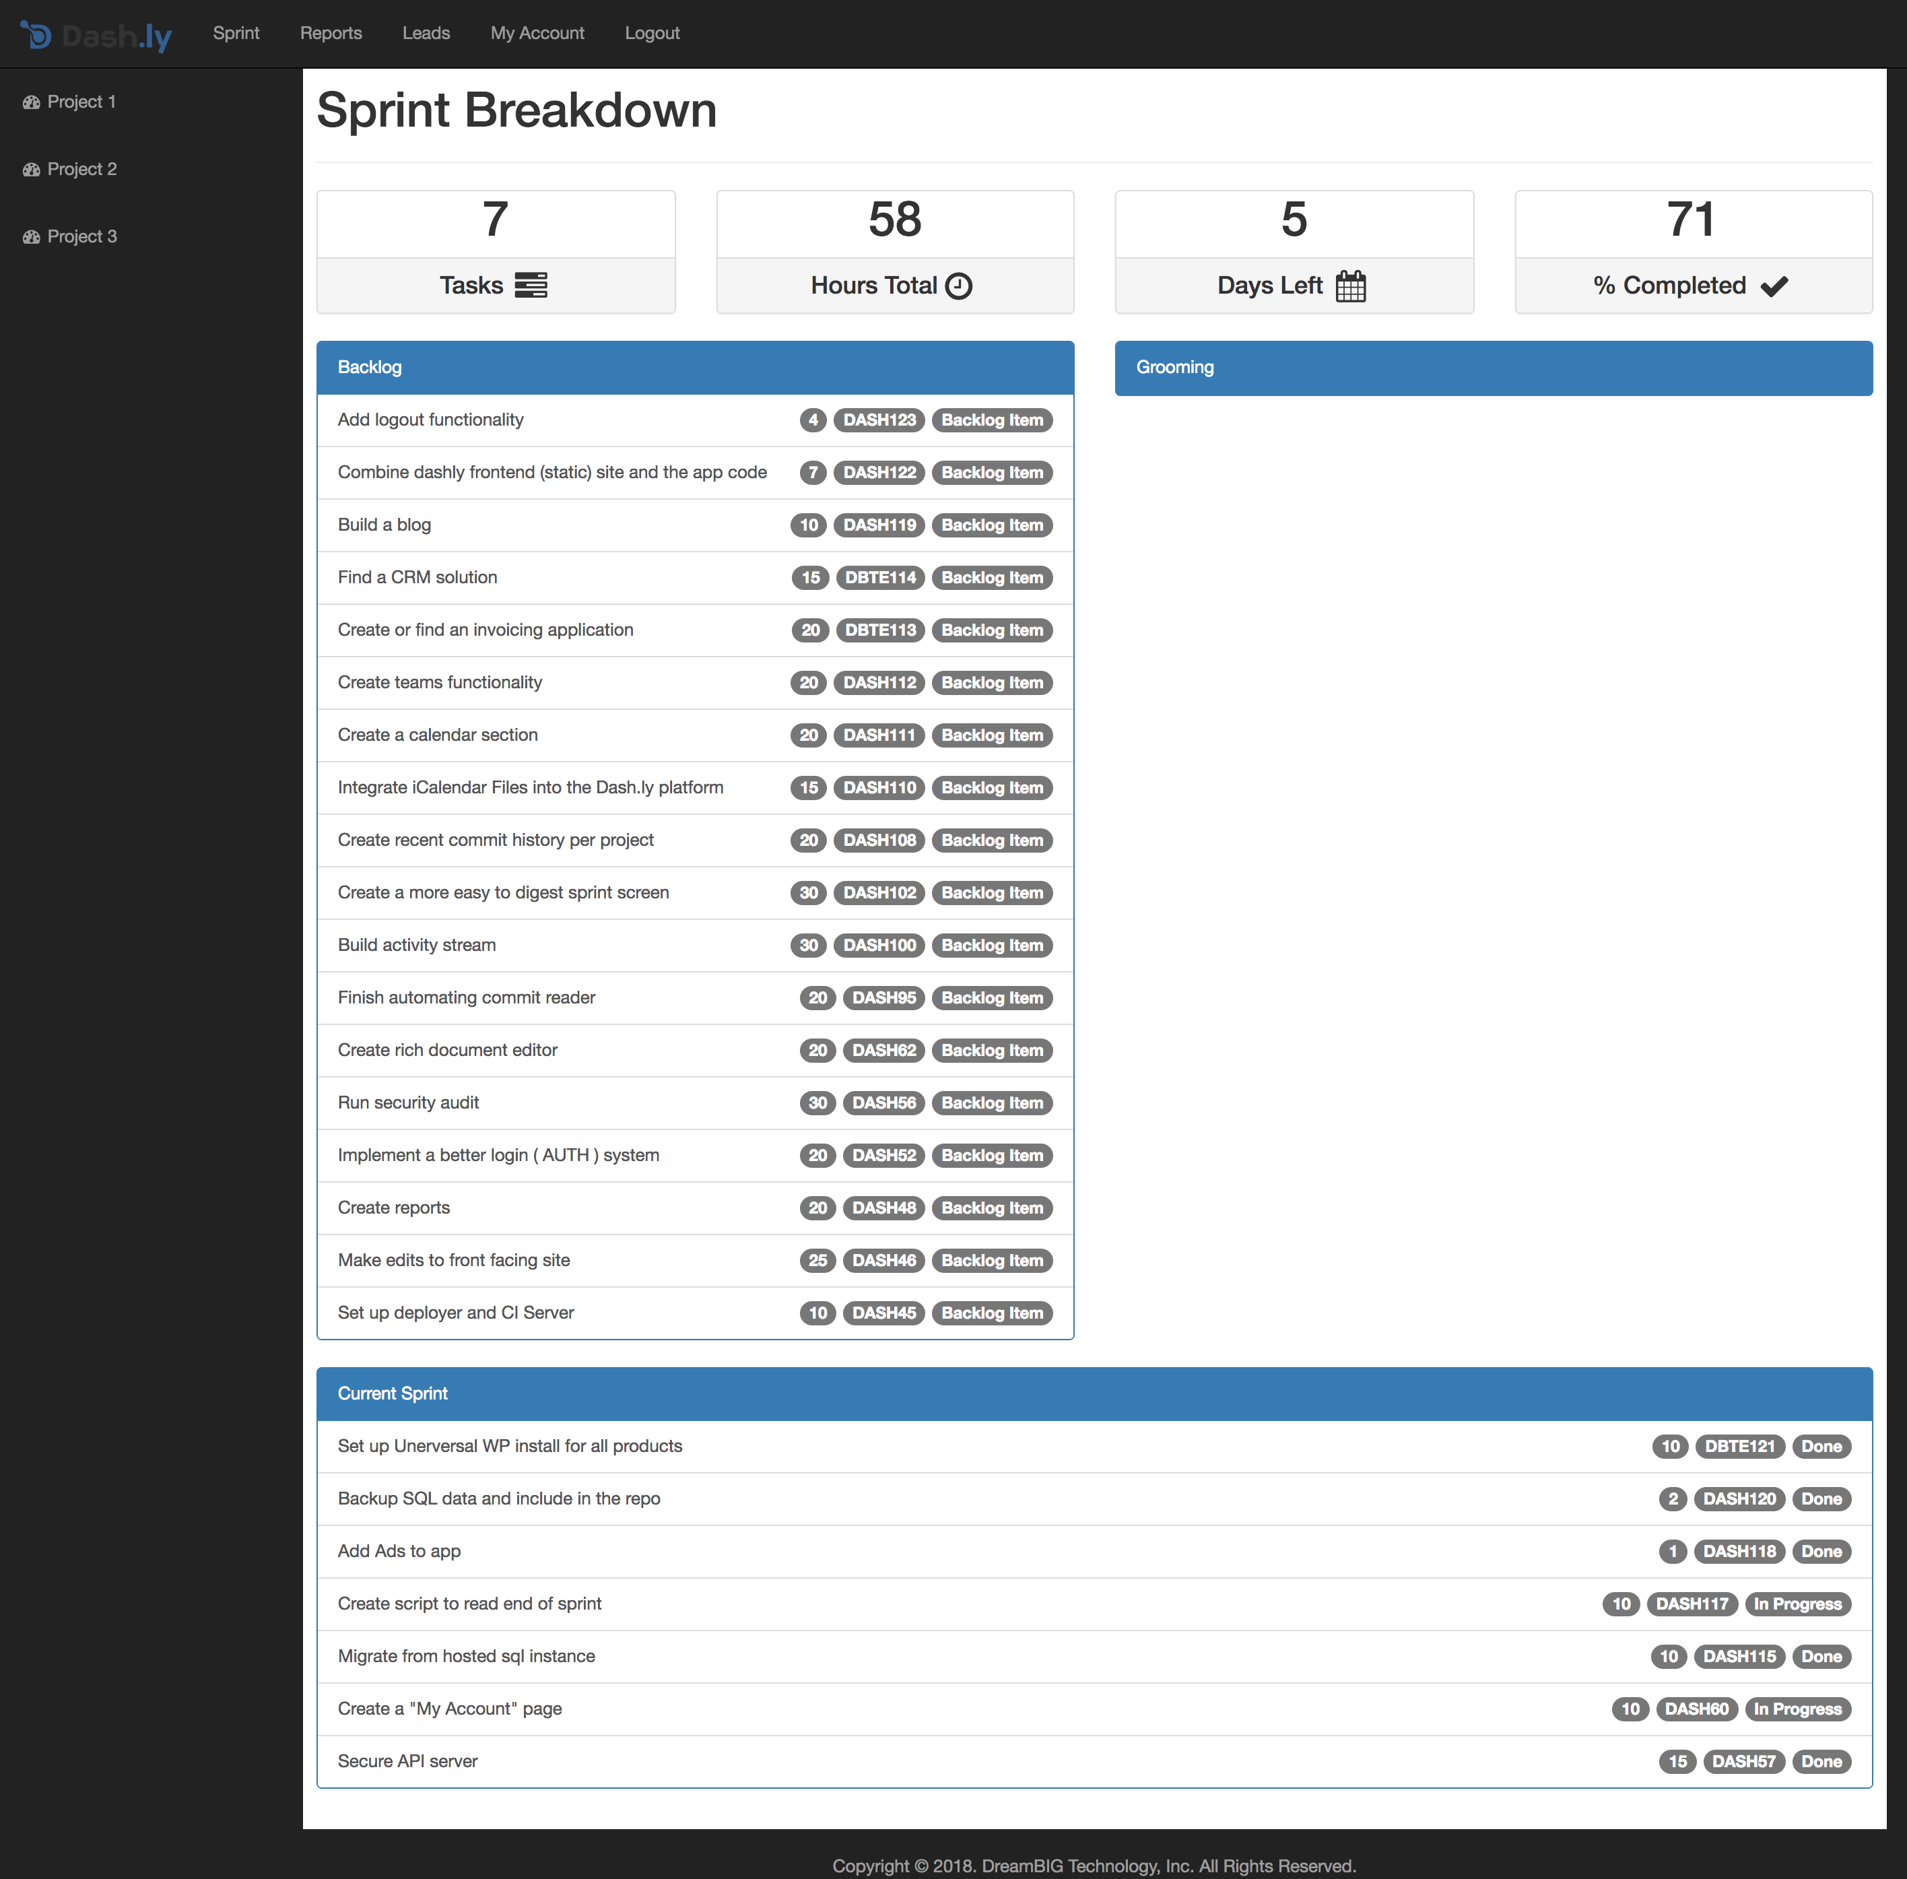Image resolution: width=1907 pixels, height=1879 pixels.
Task: Select 'Find a CRM solution' row
Action: [696, 577]
